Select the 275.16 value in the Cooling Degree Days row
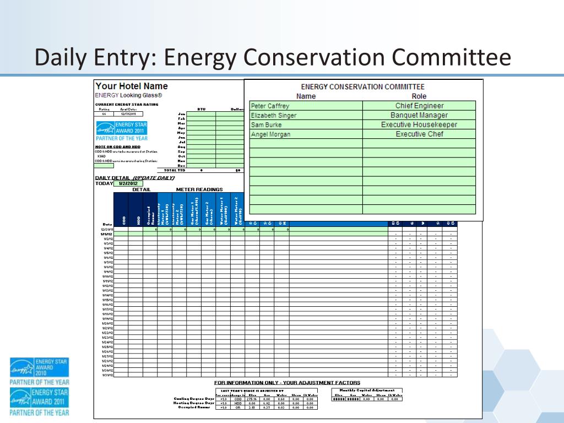The width and height of the screenshot is (564, 423). tap(252, 399)
